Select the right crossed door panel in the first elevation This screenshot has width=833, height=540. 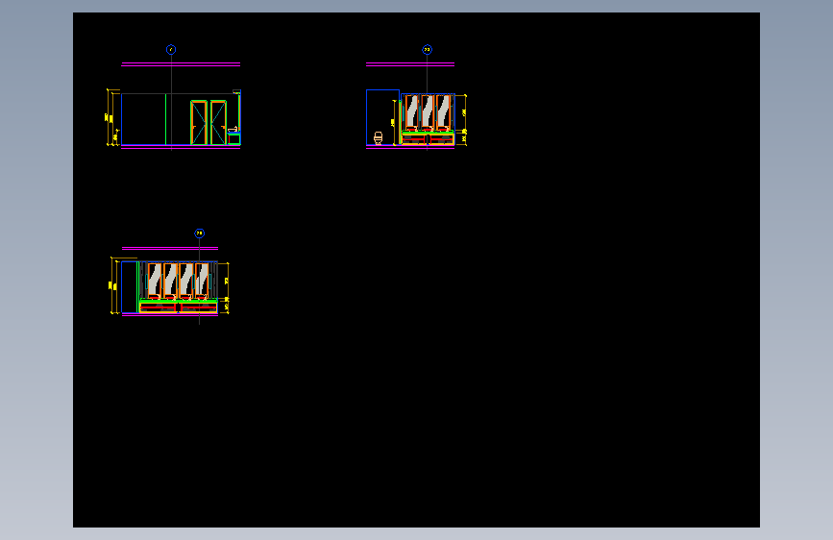click(218, 122)
